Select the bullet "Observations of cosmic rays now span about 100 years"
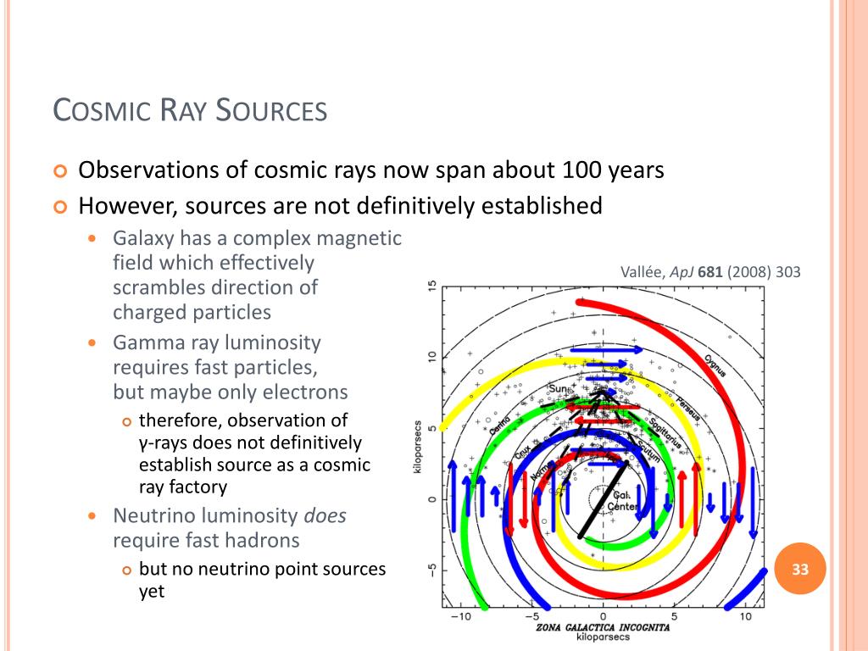The image size is (868, 651). 371,170
